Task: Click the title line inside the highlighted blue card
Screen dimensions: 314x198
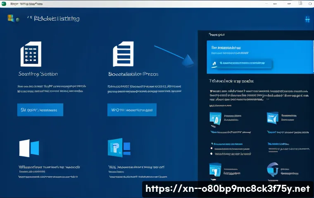Action: pyautogui.click(x=226, y=47)
